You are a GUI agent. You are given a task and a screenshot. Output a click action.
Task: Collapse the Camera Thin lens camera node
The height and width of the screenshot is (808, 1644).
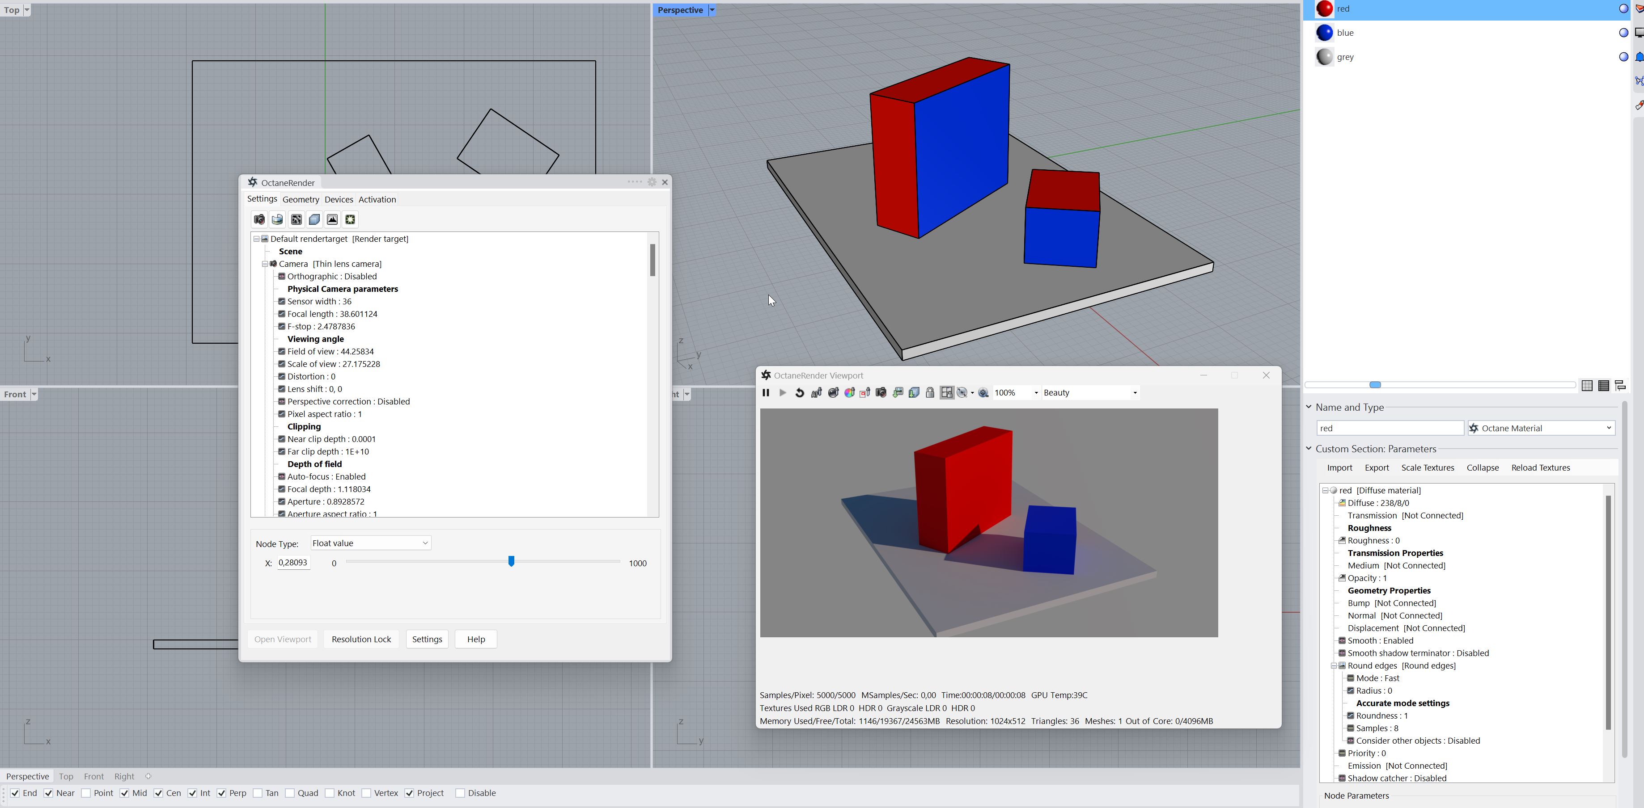tap(265, 264)
